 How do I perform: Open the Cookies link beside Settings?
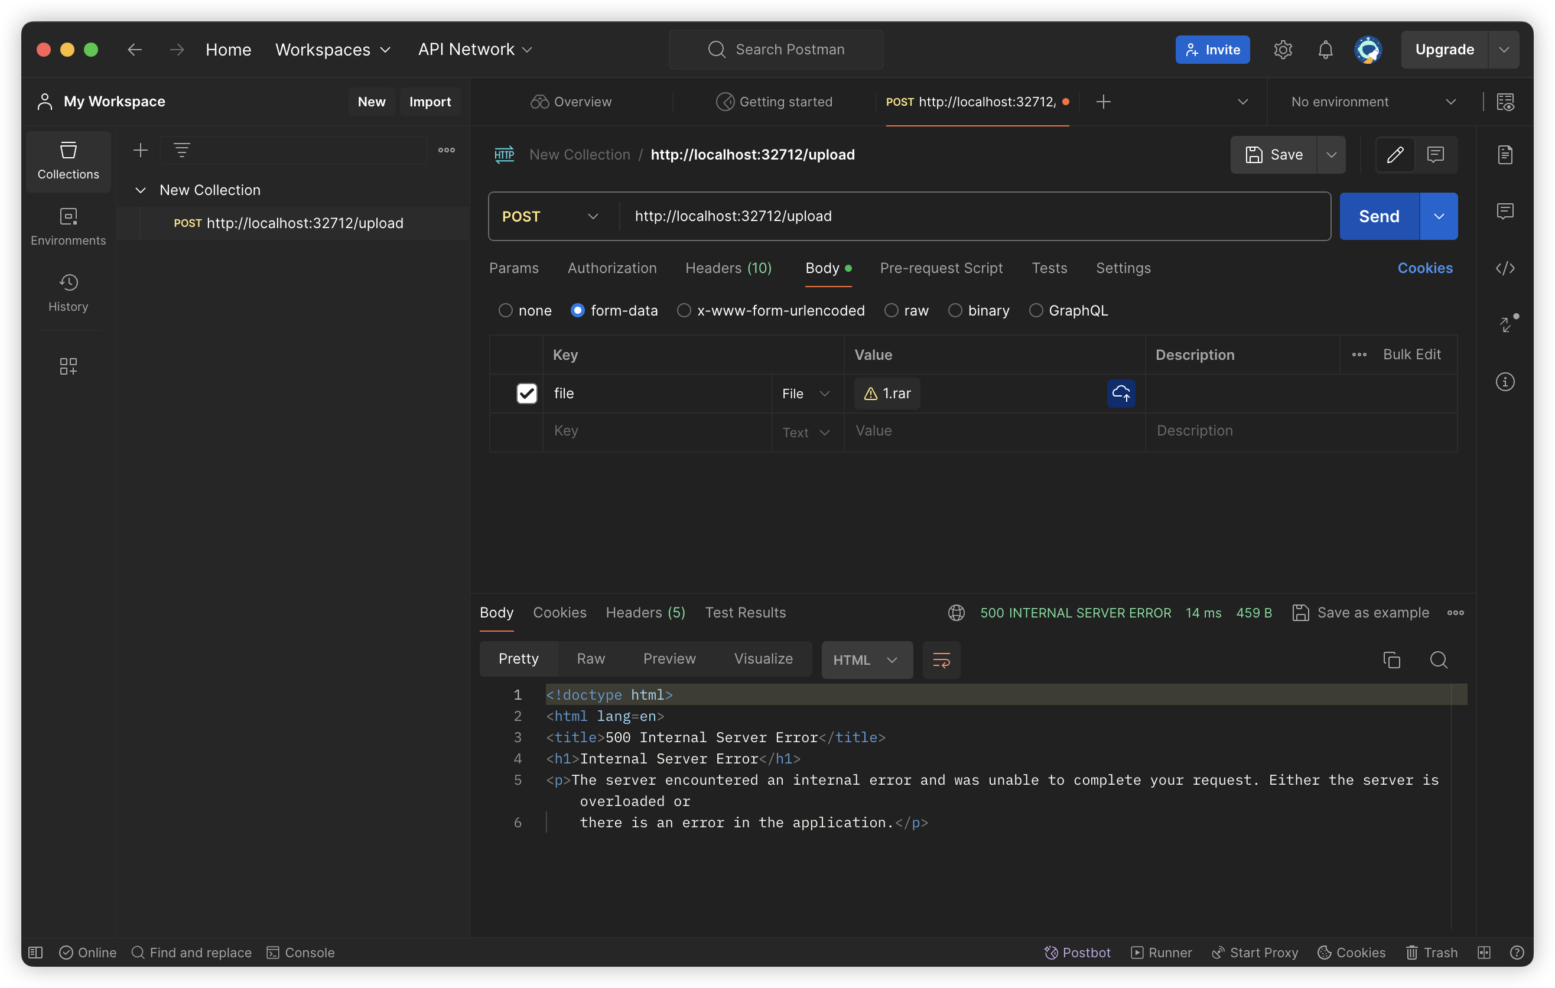click(x=1424, y=268)
